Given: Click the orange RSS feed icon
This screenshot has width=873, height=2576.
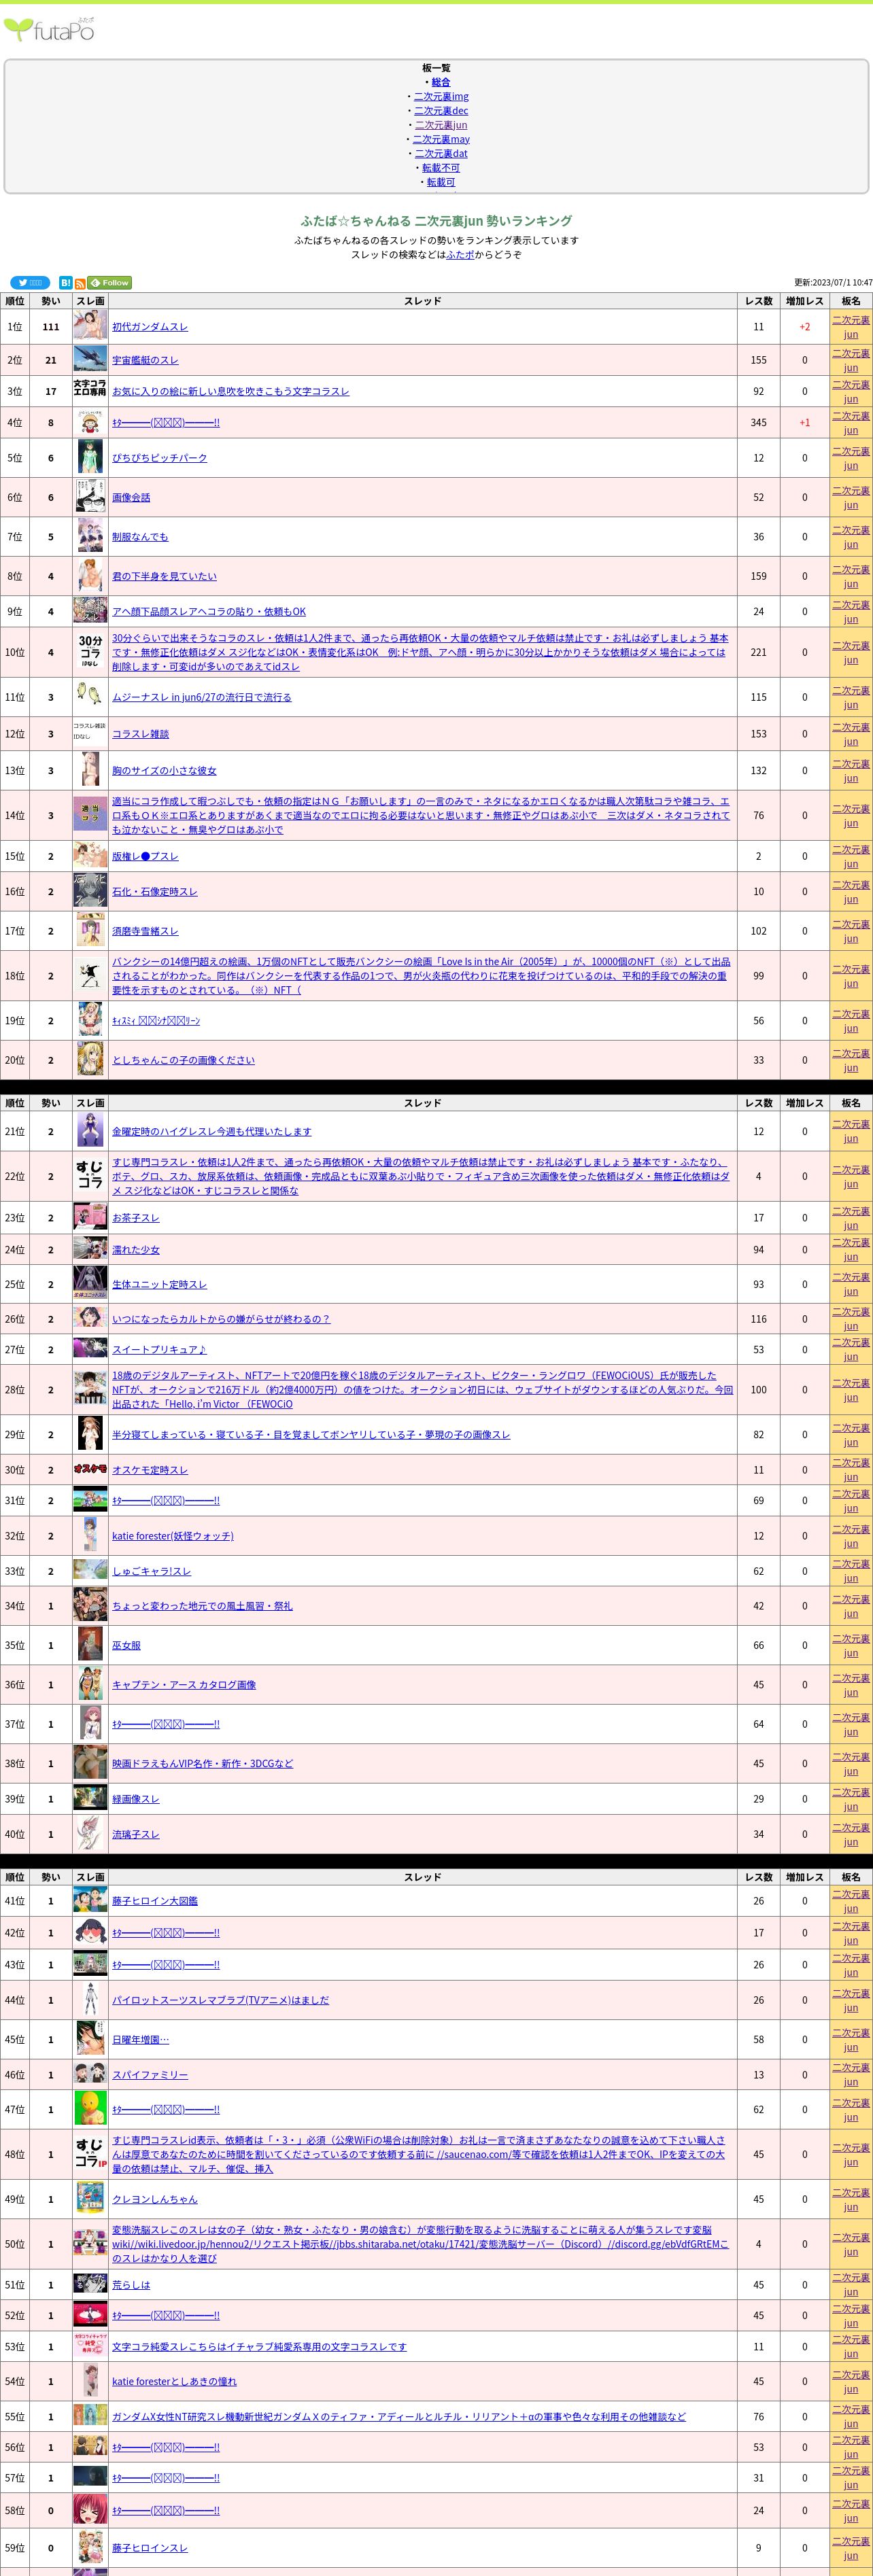Looking at the screenshot, I should click(x=80, y=283).
